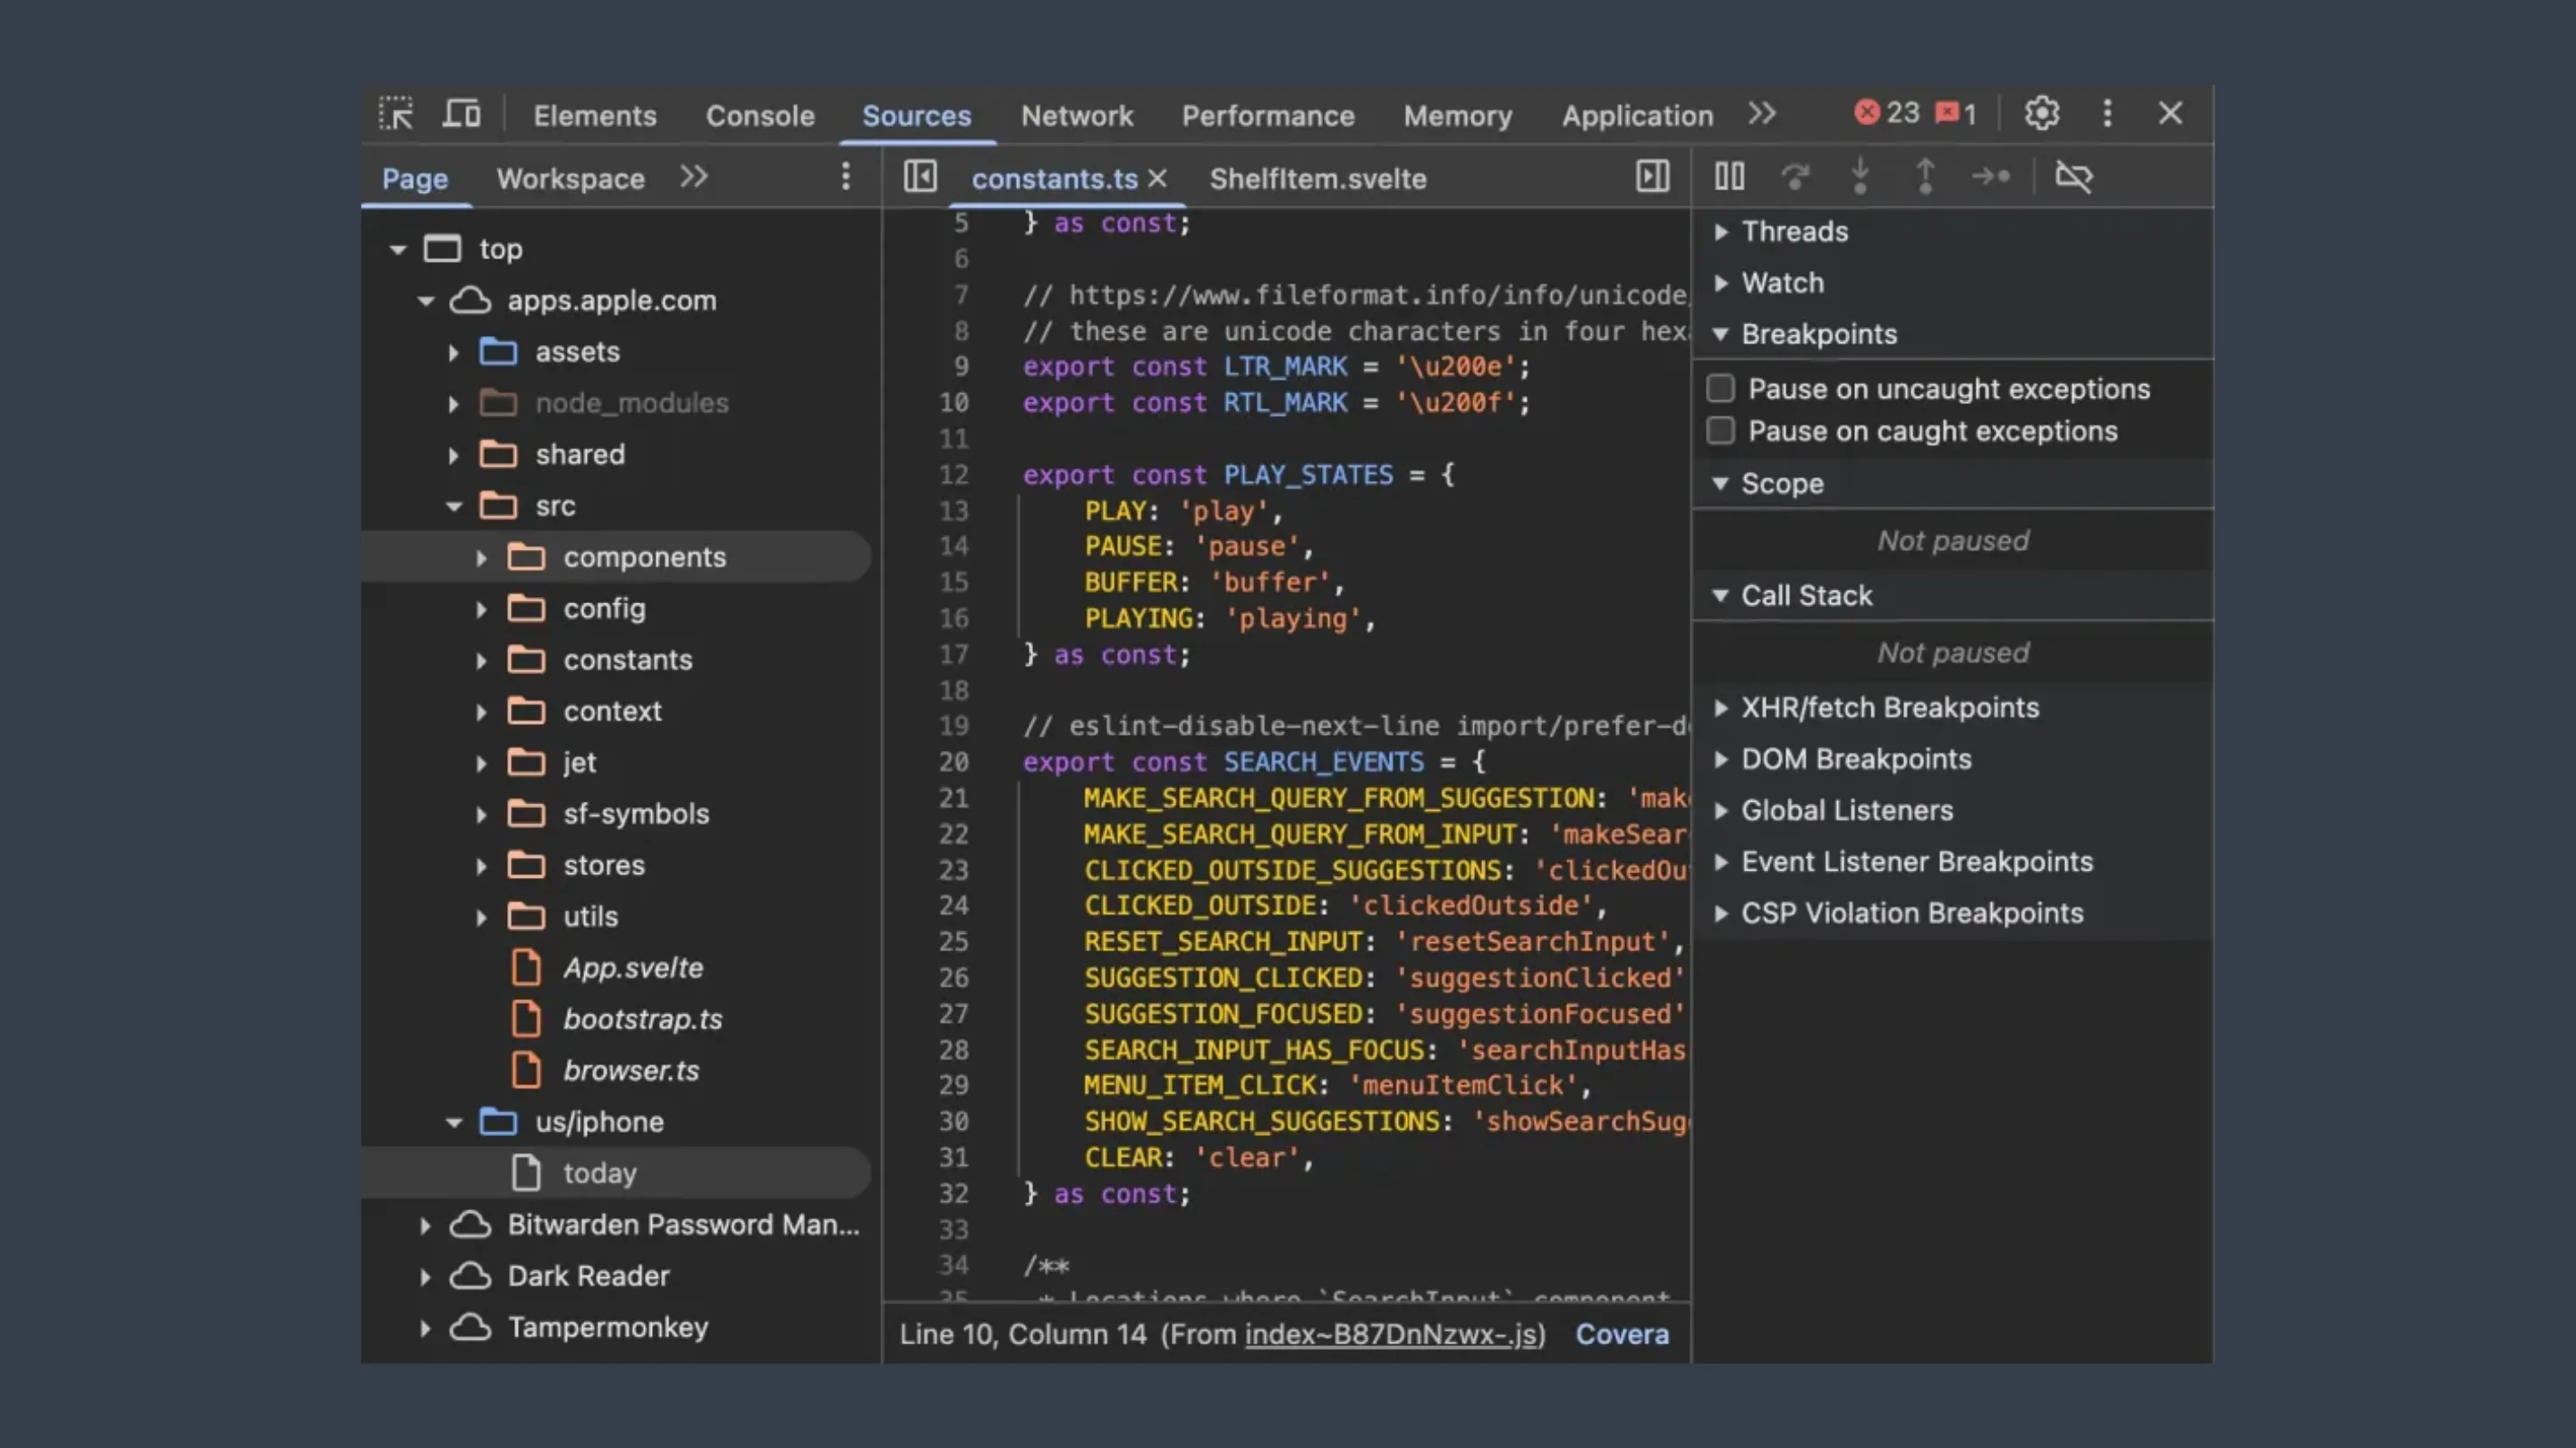The height and width of the screenshot is (1448, 2576).
Task: Enable Pause on caught exceptions
Action: tap(1720, 430)
